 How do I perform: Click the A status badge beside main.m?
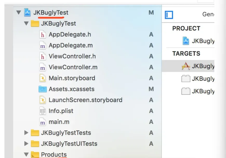[x=151, y=122]
